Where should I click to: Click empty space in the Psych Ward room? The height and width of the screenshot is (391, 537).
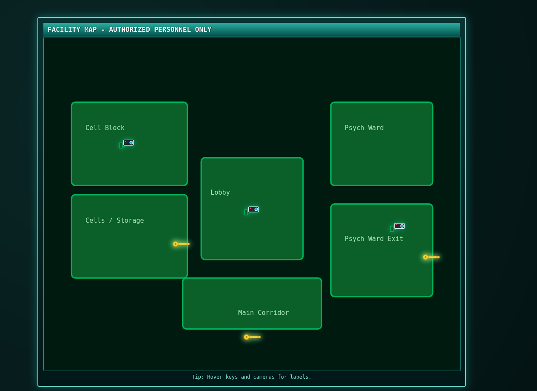pyautogui.click(x=381, y=159)
